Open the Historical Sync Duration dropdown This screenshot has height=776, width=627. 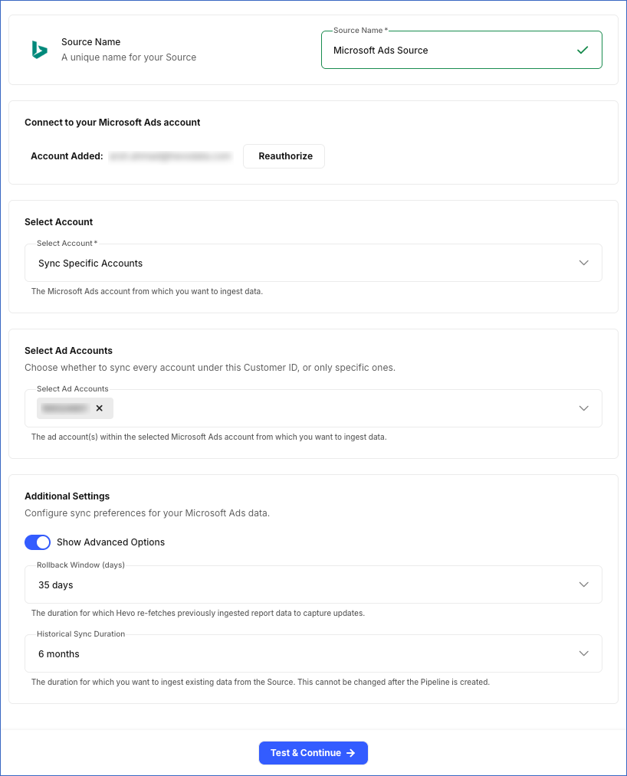click(313, 653)
